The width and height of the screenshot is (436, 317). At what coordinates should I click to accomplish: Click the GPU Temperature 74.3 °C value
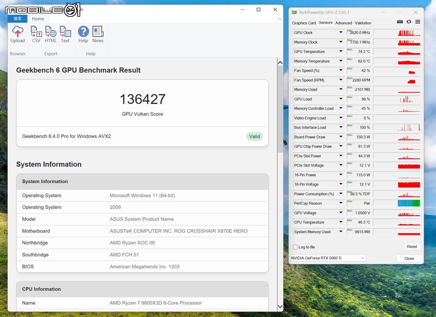[364, 51]
